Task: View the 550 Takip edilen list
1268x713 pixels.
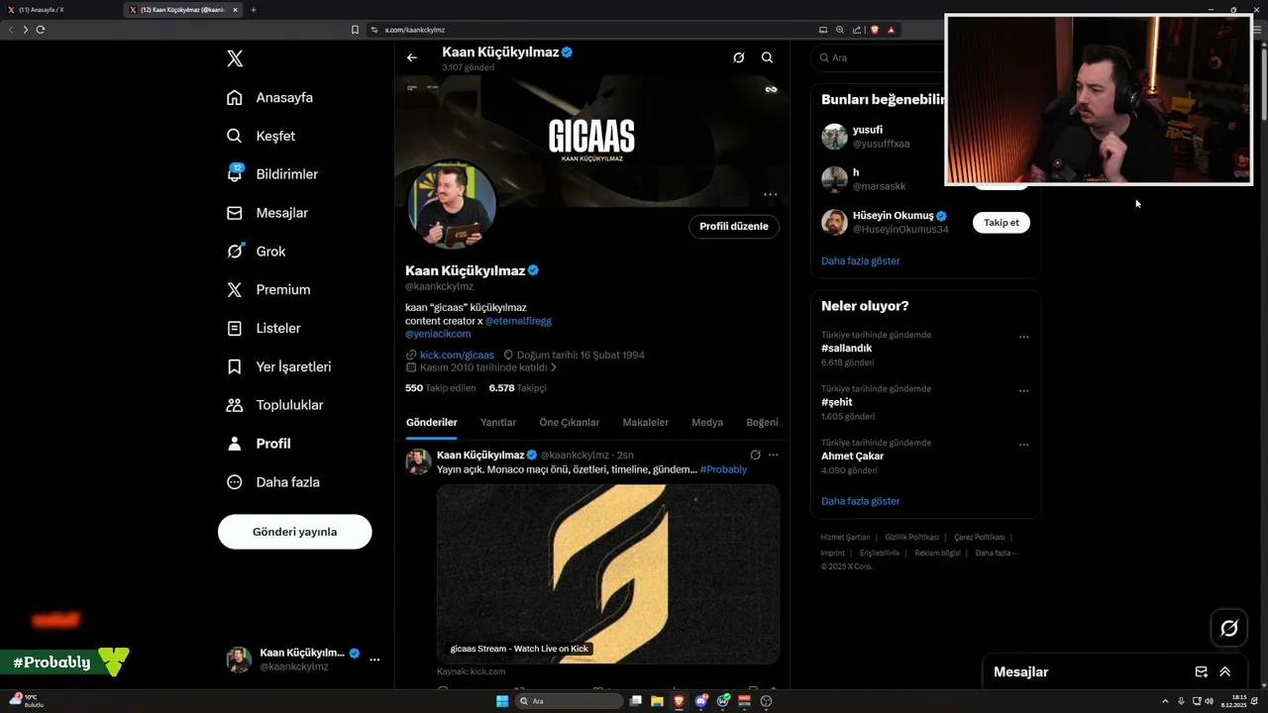Action: (441, 388)
